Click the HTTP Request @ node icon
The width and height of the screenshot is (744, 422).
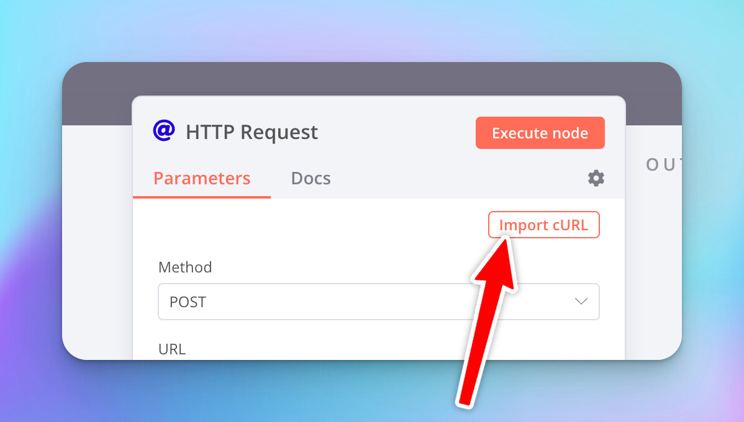(x=163, y=131)
